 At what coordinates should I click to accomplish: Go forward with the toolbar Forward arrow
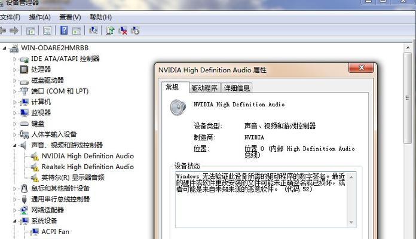[14, 30]
